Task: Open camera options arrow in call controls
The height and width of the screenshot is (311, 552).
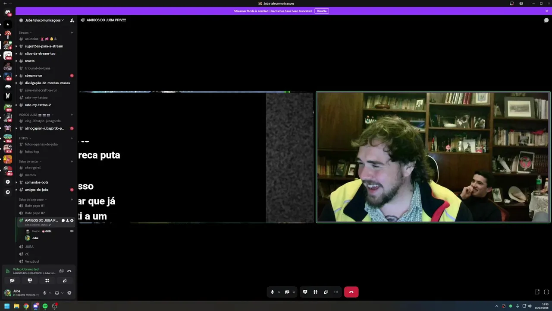Action: point(294,292)
